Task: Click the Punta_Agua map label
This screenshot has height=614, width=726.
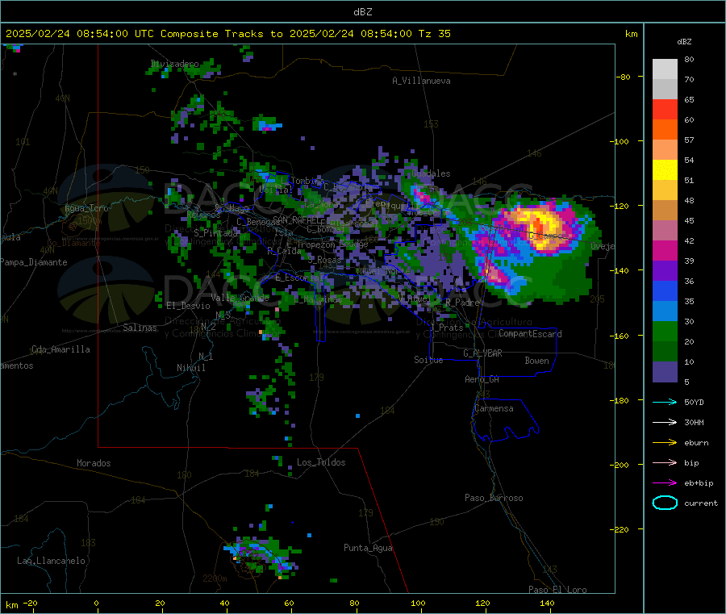Action: (x=368, y=548)
